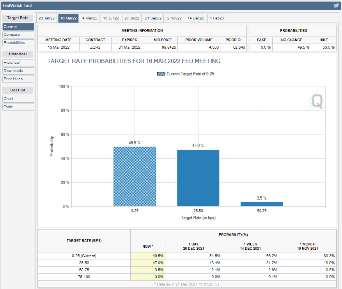The image size is (342, 289).
Task: View Prior Hikes from the sidebar
Action: (x=18, y=79)
